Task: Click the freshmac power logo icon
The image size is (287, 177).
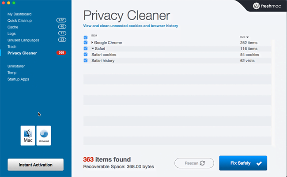Action: 256,6
